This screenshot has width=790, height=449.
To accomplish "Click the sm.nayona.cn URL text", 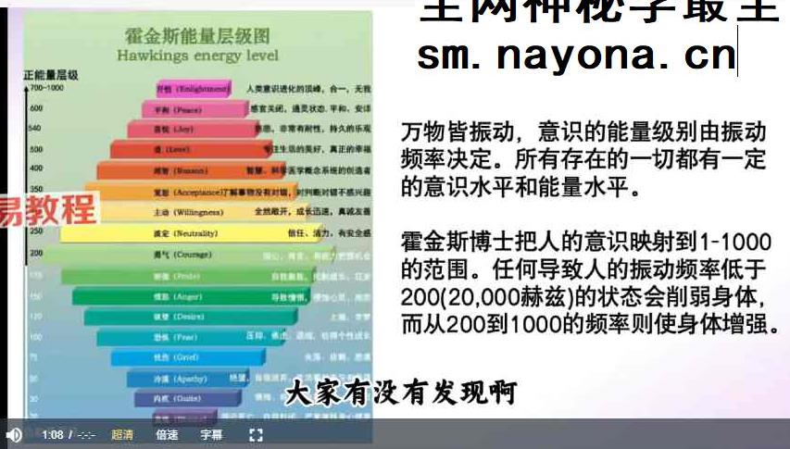I will pos(576,56).
